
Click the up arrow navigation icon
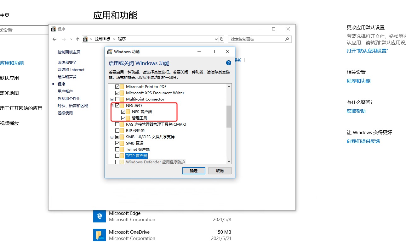pyautogui.click(x=78, y=39)
